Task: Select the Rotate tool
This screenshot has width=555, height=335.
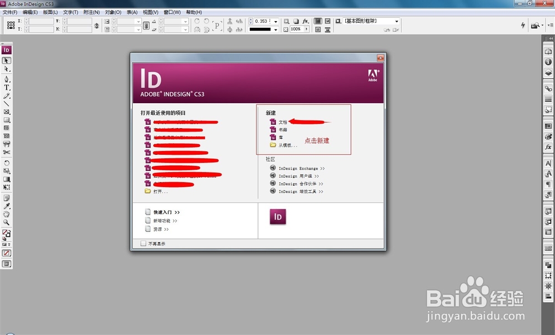Action: (6, 163)
